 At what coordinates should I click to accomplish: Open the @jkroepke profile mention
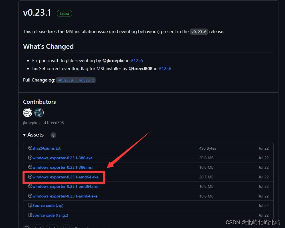click(x=114, y=61)
